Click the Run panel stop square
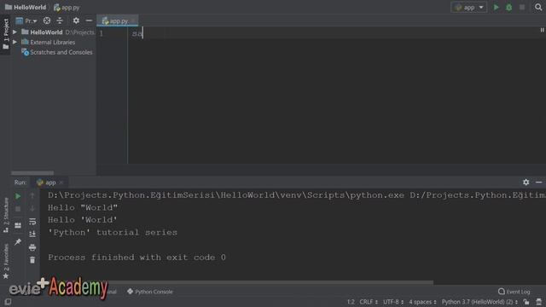The height and width of the screenshot is (307, 546). [x=18, y=209]
